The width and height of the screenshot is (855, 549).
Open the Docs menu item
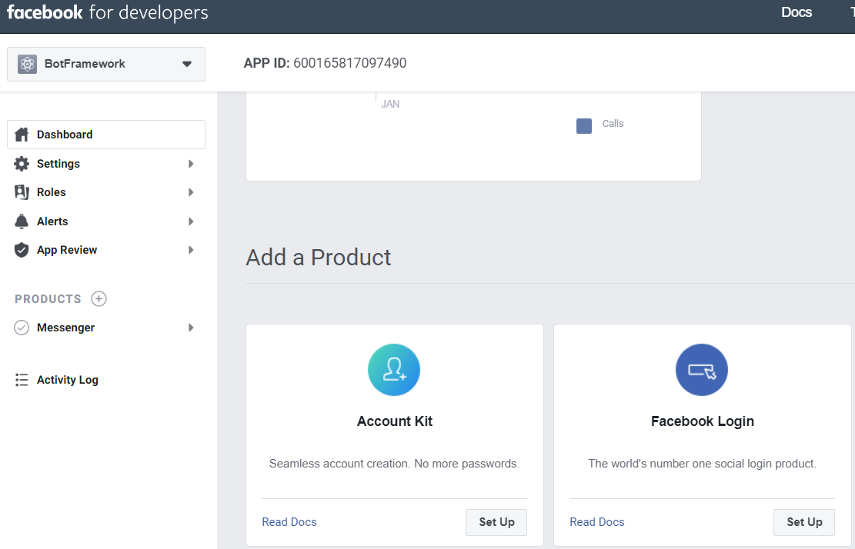click(797, 12)
